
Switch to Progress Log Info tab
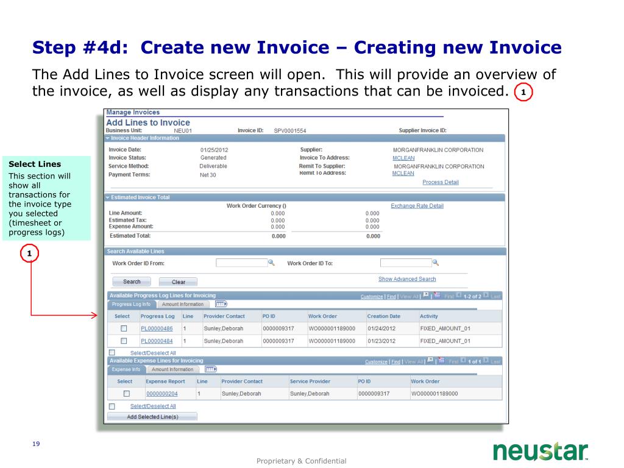point(131,304)
